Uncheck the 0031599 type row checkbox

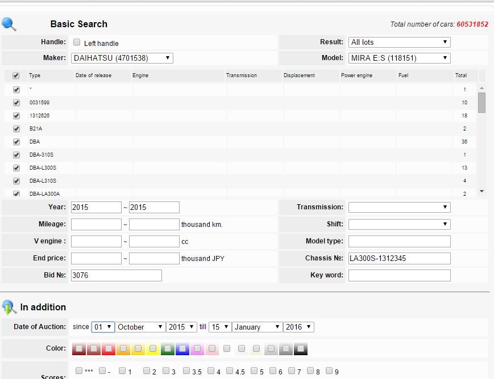point(16,103)
